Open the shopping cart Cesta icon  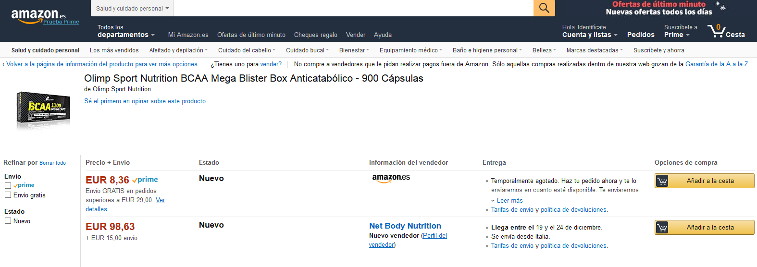coord(726,31)
